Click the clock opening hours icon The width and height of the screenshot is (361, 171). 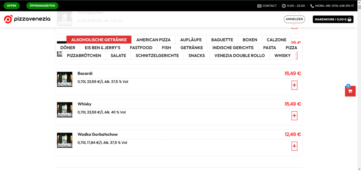[284, 6]
